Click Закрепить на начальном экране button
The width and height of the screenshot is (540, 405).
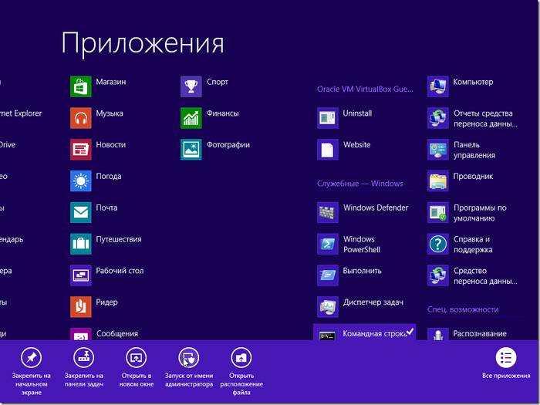point(32,371)
